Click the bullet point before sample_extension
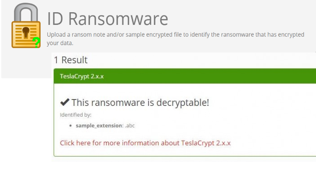Viewport: 316px width, 181px height. (x=71, y=125)
